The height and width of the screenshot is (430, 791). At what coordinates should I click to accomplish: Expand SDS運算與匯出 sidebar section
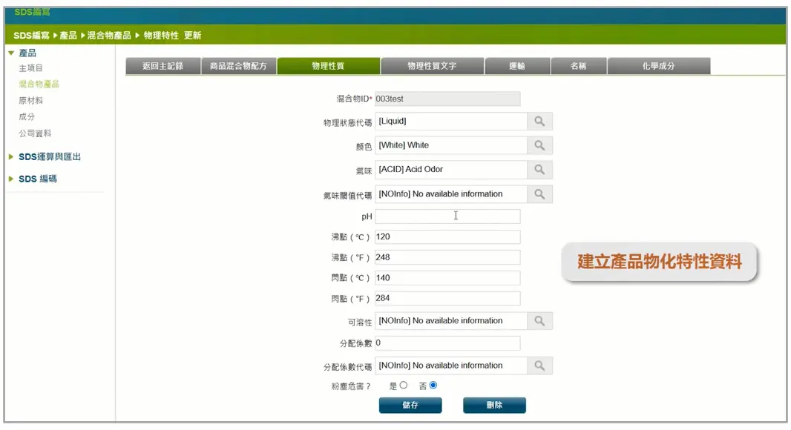point(49,157)
